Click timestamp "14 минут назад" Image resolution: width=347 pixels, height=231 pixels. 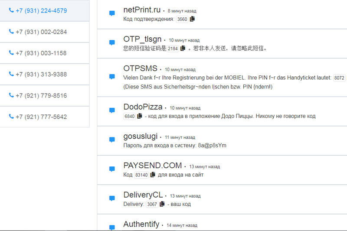182,225
